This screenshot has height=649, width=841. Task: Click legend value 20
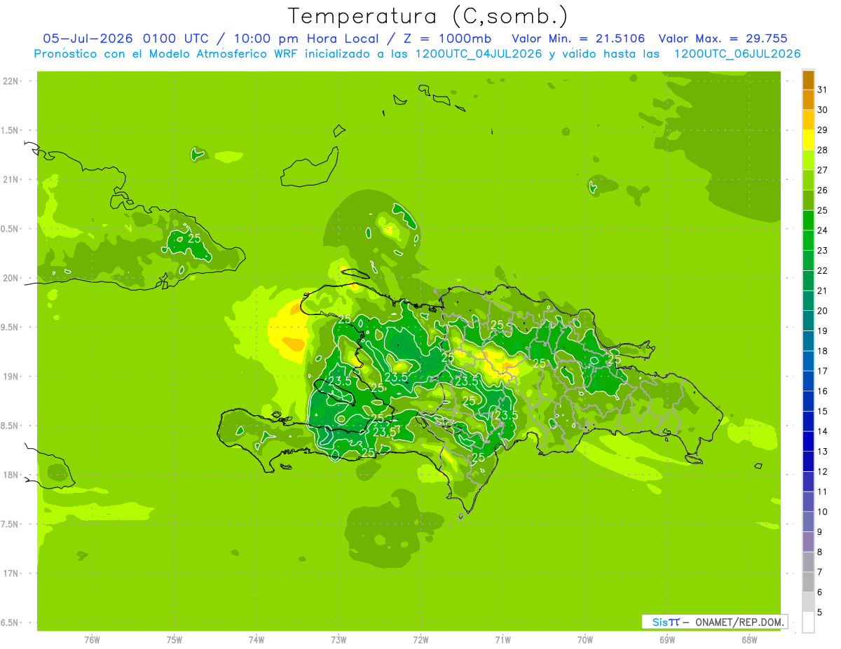point(823,311)
